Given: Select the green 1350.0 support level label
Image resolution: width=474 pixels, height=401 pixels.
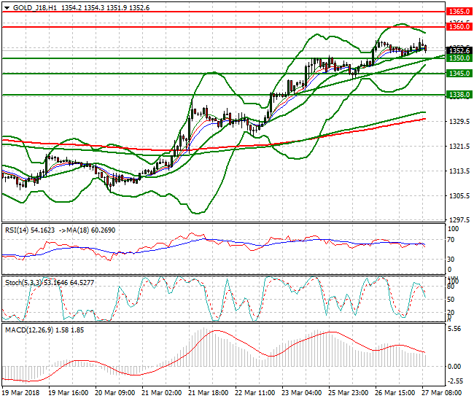Looking at the screenshot, I should (459, 58).
